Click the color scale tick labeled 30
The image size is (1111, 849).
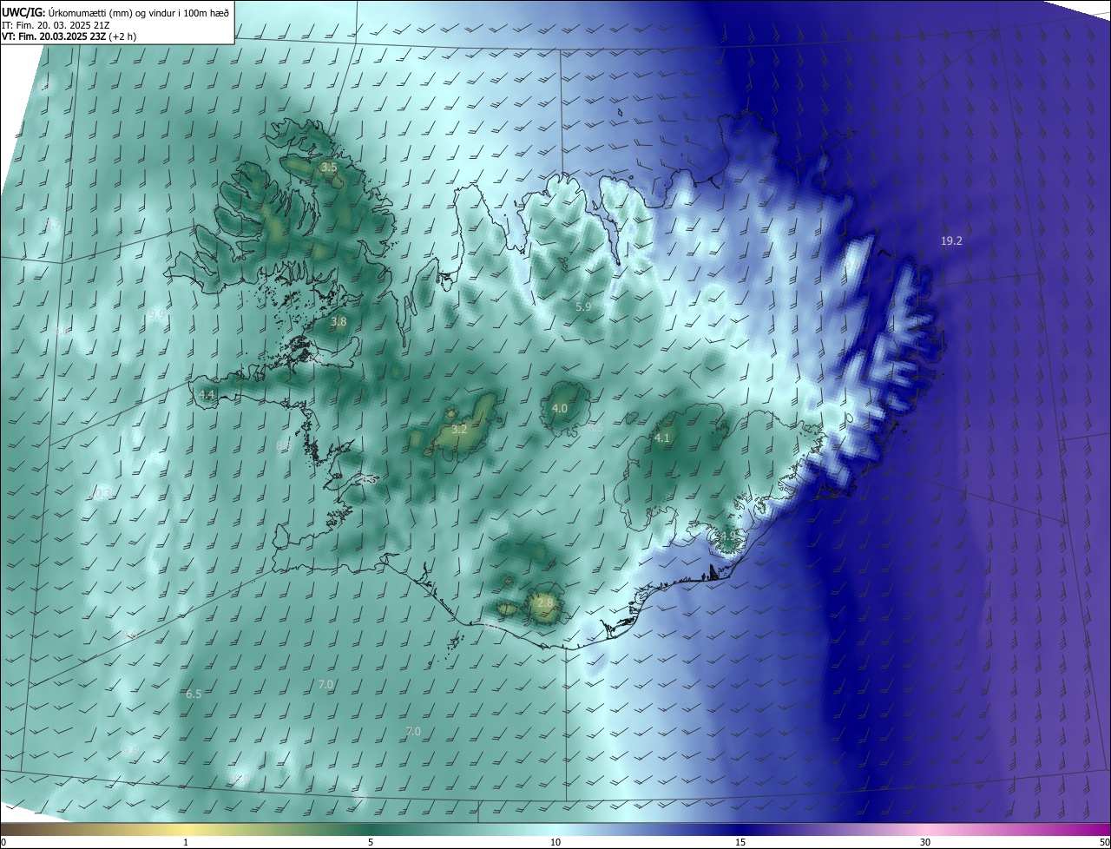pos(925,842)
